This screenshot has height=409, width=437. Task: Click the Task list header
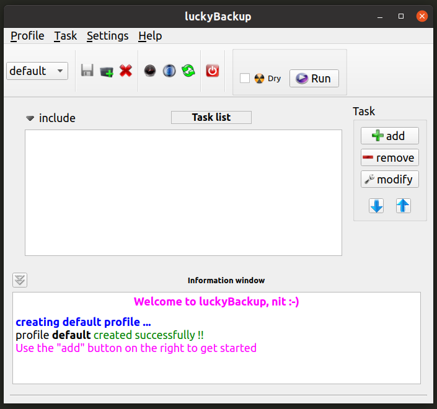tap(211, 117)
